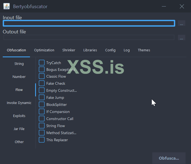This screenshot has width=191, height=164.
Task: Toggle the If Comparsion checkbox
Action: pos(42,112)
